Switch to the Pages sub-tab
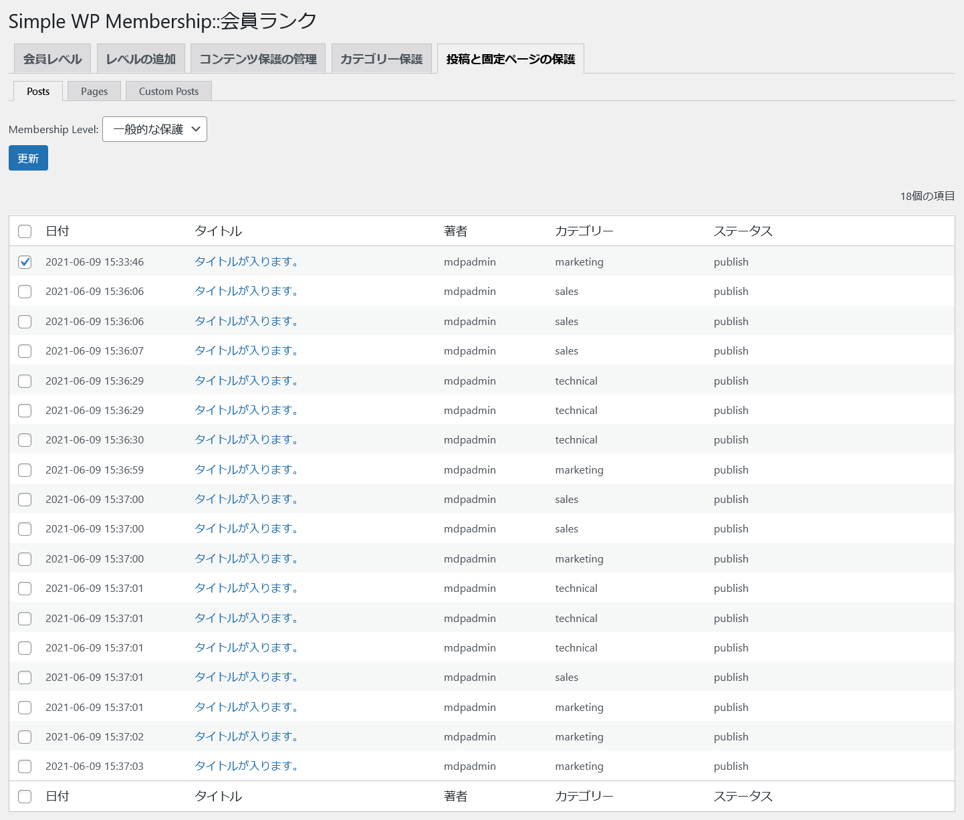 94,92
